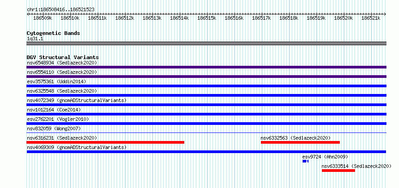Open the esv9724 (Ahn2009) label

coord(325,157)
